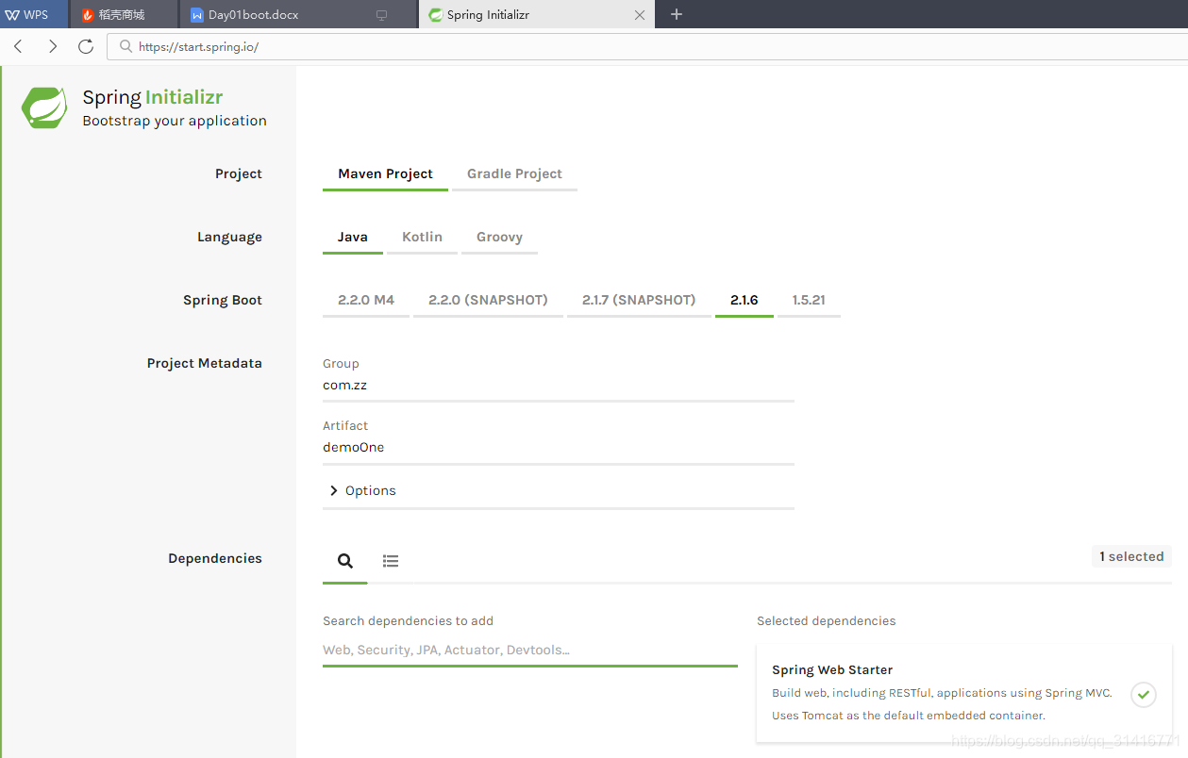Select Spring Boot 1.5.21

point(809,301)
